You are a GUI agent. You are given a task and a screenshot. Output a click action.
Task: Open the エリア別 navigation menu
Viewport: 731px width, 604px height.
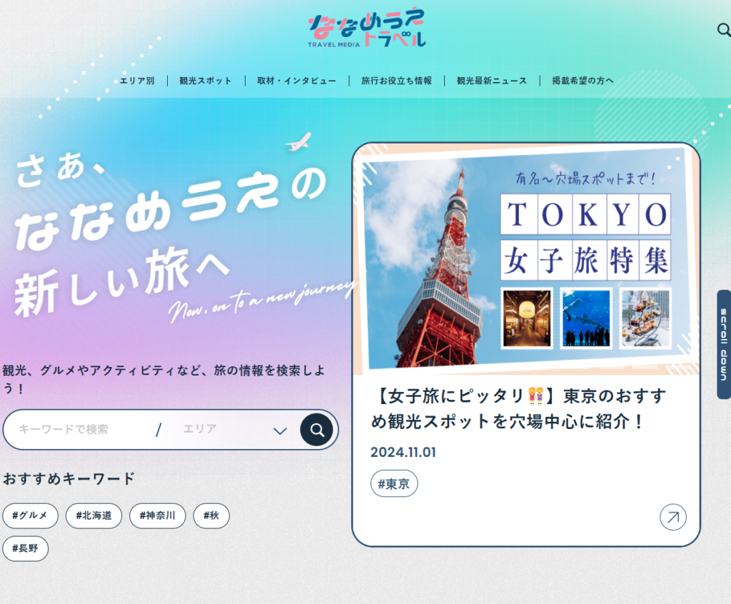click(137, 81)
